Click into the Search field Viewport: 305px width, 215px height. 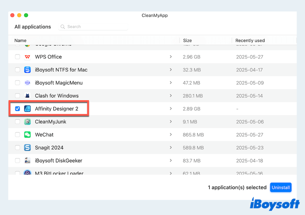pos(95,27)
